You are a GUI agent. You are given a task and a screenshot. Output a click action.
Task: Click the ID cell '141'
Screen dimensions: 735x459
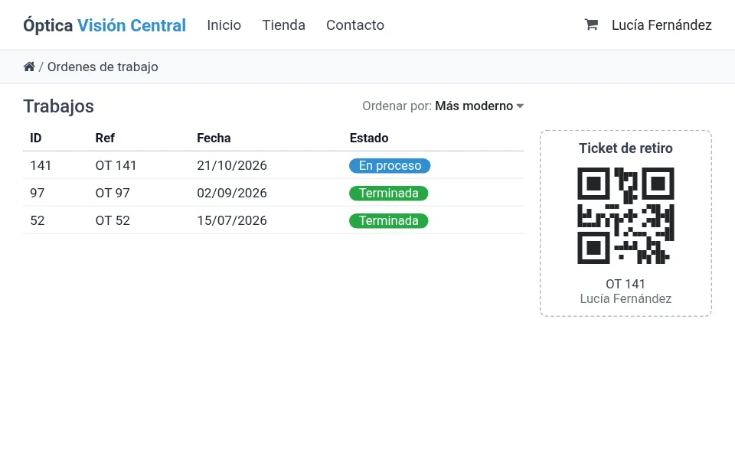coord(41,165)
